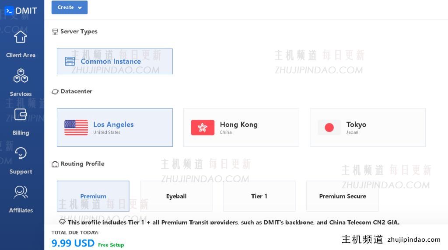Open Support headset icon

coord(21,153)
